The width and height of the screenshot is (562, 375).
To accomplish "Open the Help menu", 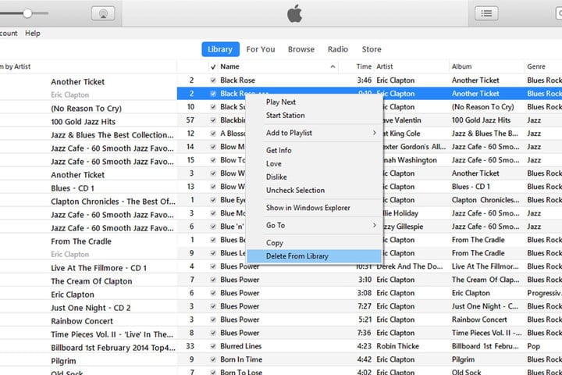I will pos(33,34).
